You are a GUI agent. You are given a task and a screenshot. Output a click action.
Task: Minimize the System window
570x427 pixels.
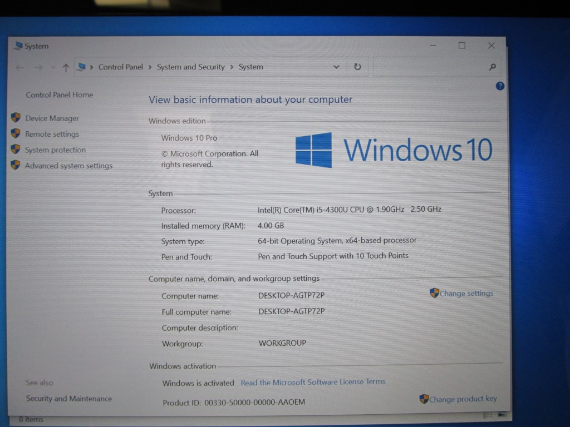pos(433,46)
